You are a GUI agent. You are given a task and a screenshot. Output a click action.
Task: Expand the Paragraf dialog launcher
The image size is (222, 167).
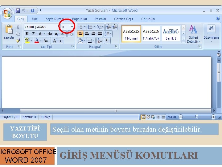pyautogui.click(x=116, y=46)
